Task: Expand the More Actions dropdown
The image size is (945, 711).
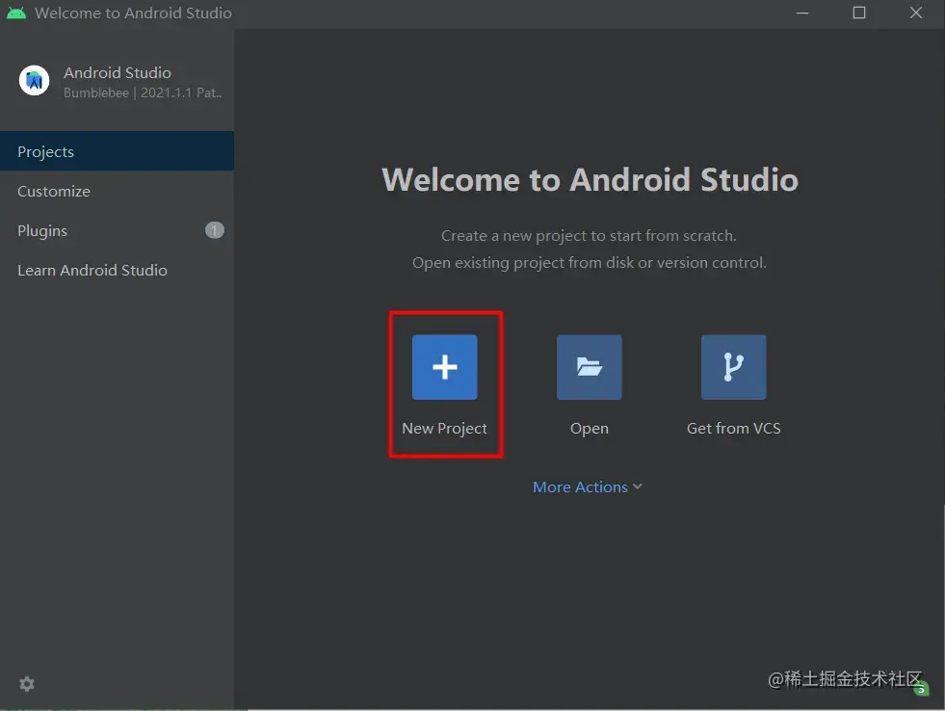Action: click(588, 487)
